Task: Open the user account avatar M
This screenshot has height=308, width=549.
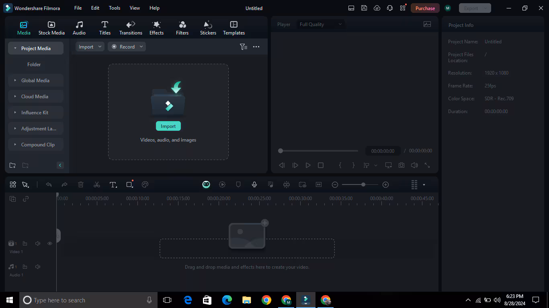Action: (x=448, y=8)
